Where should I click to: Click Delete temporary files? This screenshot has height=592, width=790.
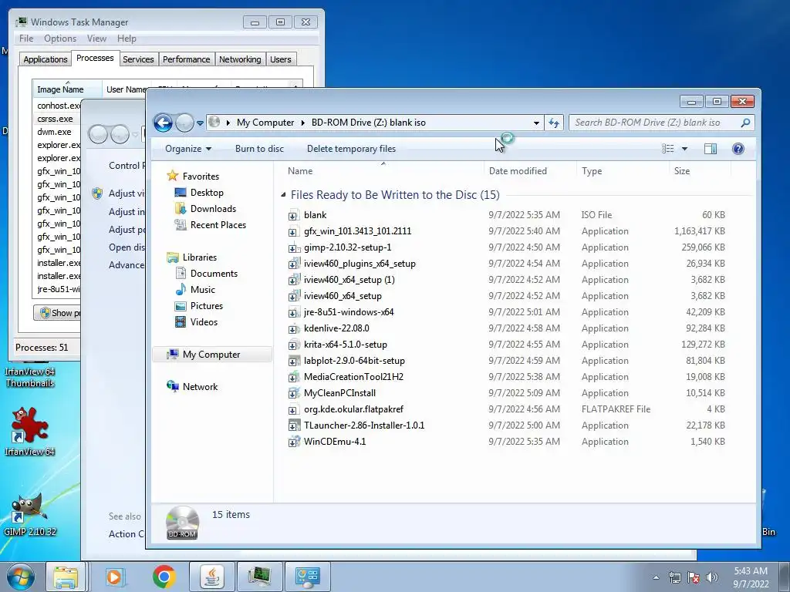pyautogui.click(x=351, y=149)
